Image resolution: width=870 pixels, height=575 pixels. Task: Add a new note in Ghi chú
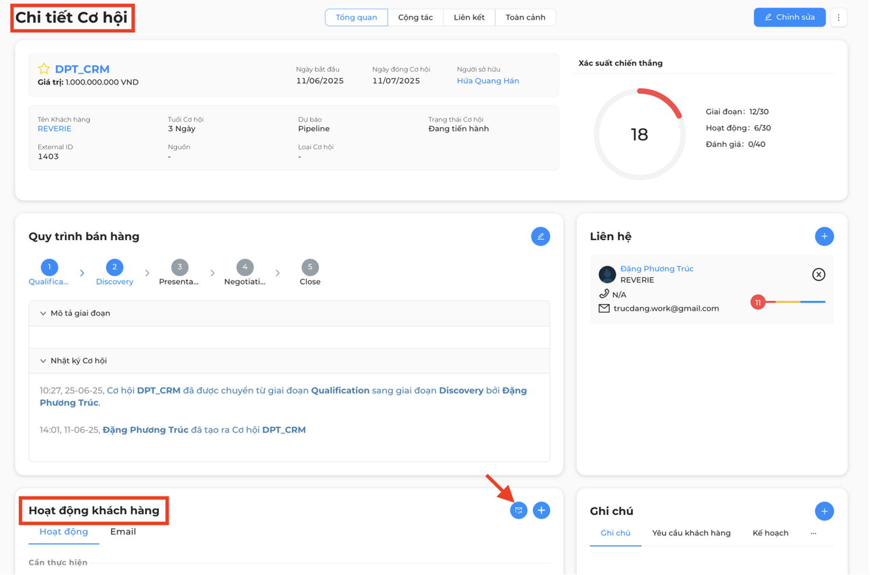[824, 511]
